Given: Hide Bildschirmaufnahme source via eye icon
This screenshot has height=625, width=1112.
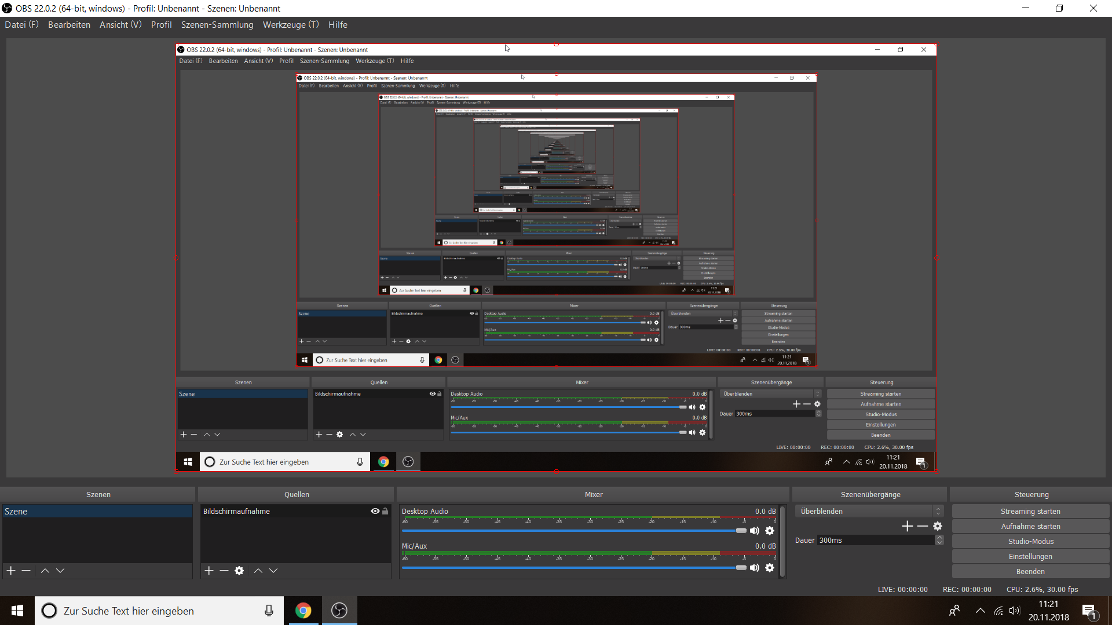Looking at the screenshot, I should (375, 511).
